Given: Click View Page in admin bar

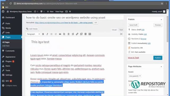Looking at the screenshot, I should [x=59, y=11].
